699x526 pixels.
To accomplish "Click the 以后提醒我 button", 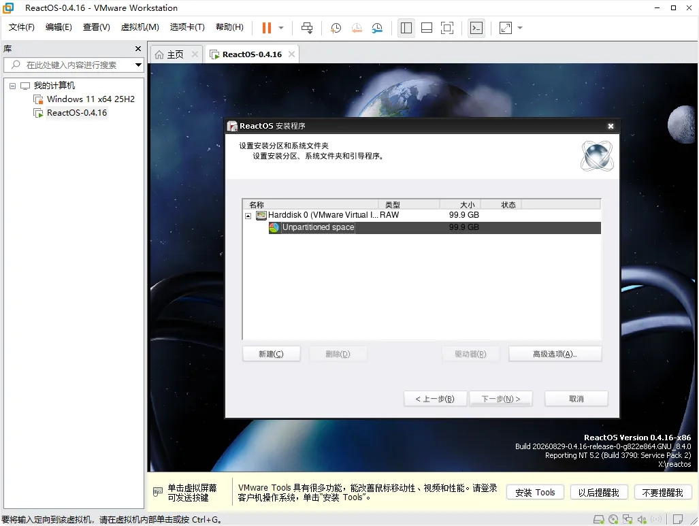I will tap(599, 493).
